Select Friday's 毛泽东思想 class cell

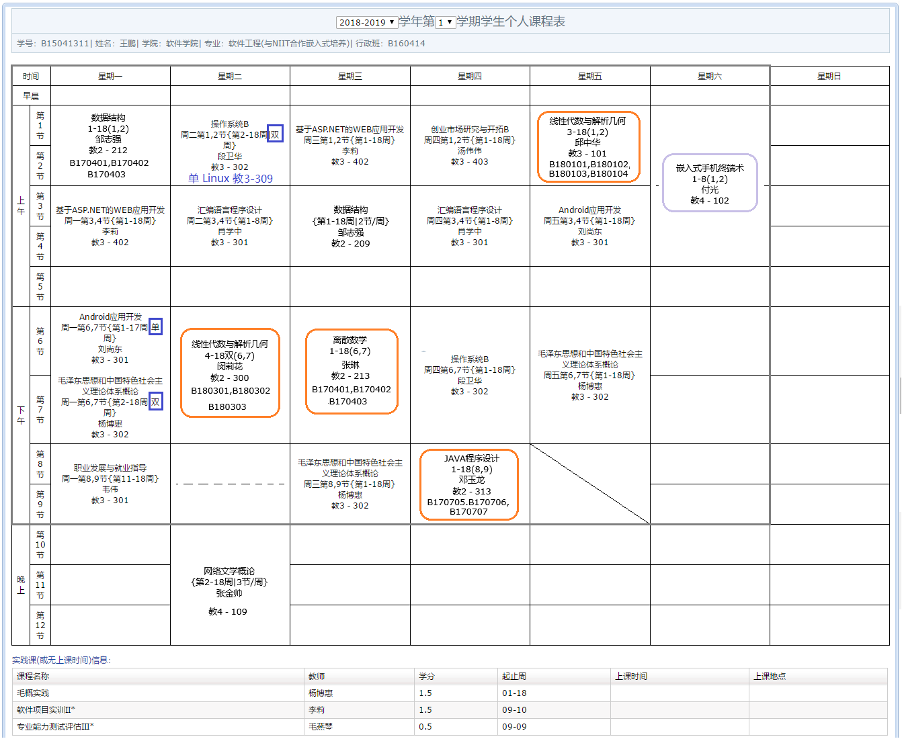[590, 376]
